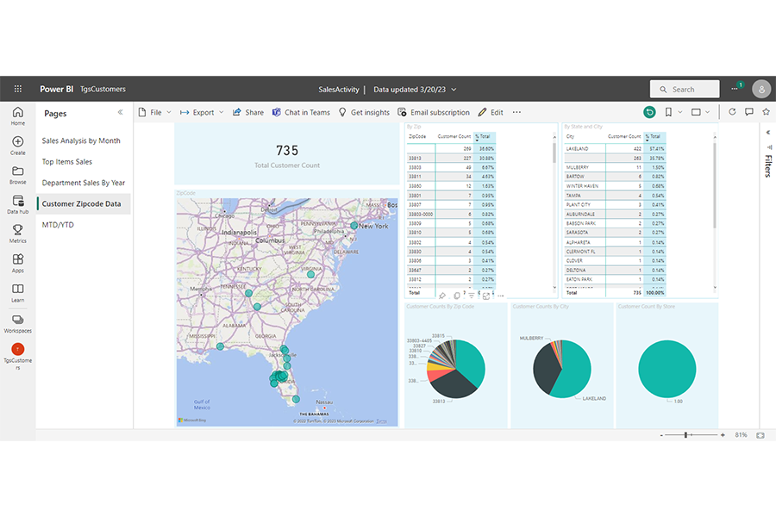776x517 pixels.
Task: Click Get insights button
Action: 363,112
